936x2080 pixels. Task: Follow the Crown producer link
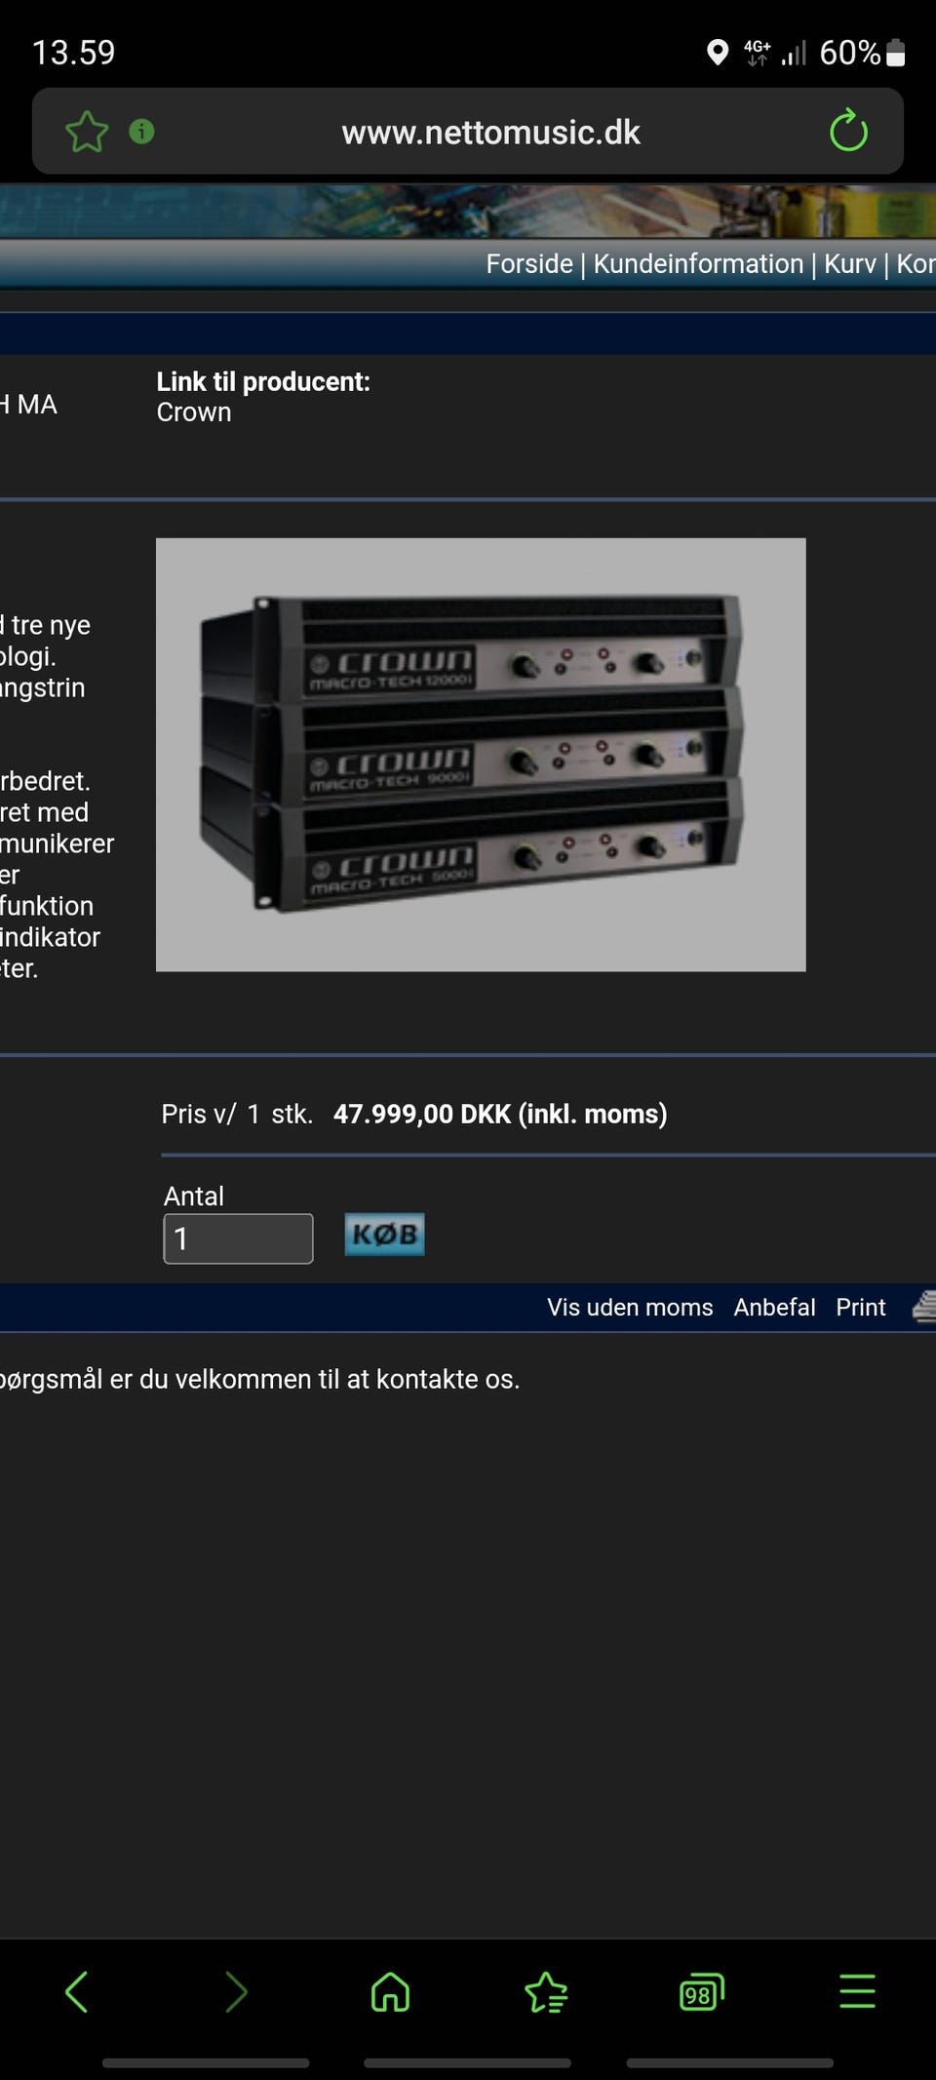tap(194, 412)
